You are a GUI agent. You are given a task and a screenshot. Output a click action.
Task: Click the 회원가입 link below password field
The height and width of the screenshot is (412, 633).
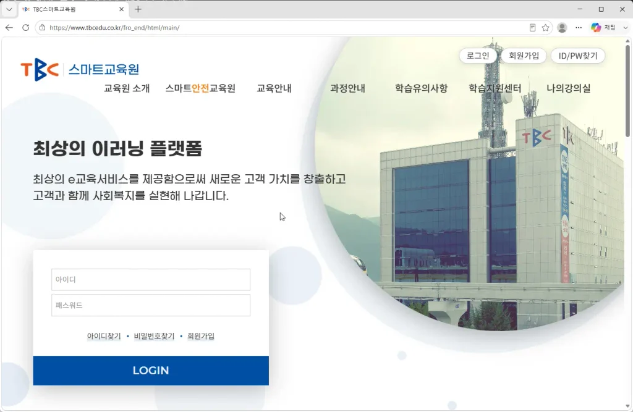coord(201,336)
